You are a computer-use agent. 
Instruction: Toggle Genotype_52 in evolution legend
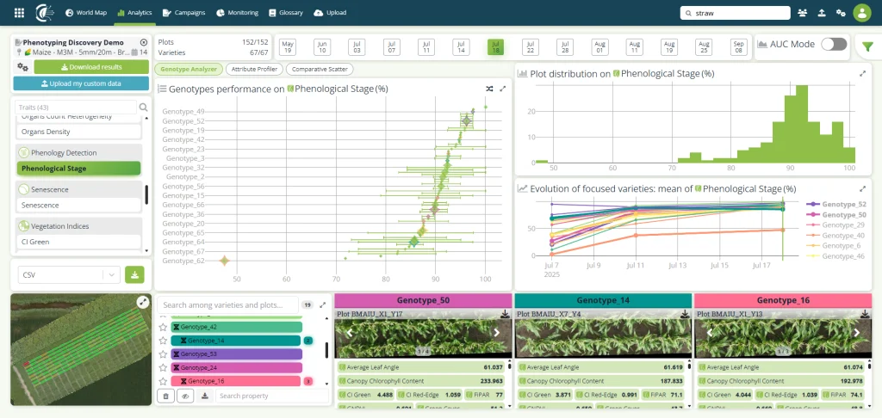click(836, 205)
